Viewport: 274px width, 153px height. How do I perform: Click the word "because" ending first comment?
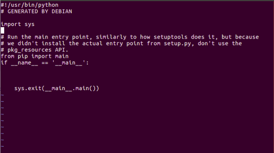[247, 37]
